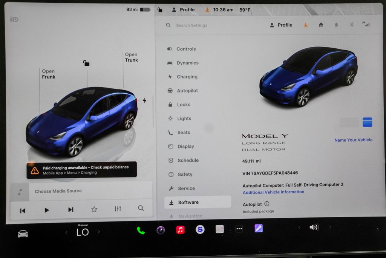The width and height of the screenshot is (386, 258).
Task: Tap the lock icon in the status bar
Action: (x=160, y=10)
